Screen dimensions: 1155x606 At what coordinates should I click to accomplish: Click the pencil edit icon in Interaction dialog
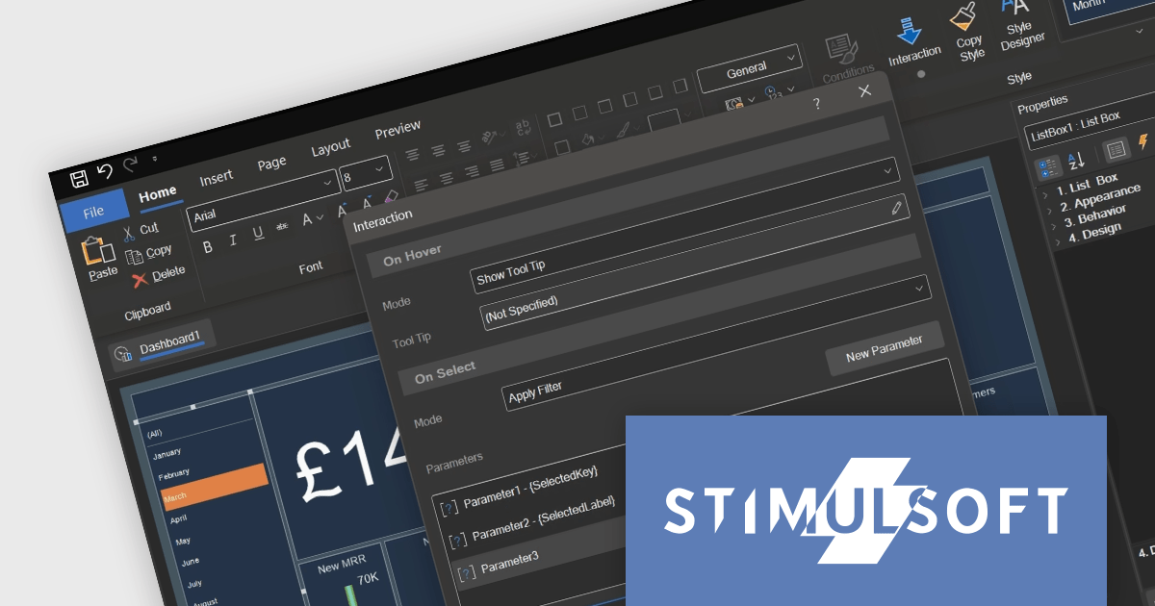click(x=896, y=208)
